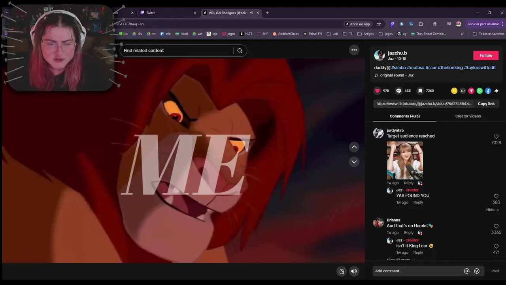
Task: Share video to Facebook
Action: pyautogui.click(x=488, y=91)
